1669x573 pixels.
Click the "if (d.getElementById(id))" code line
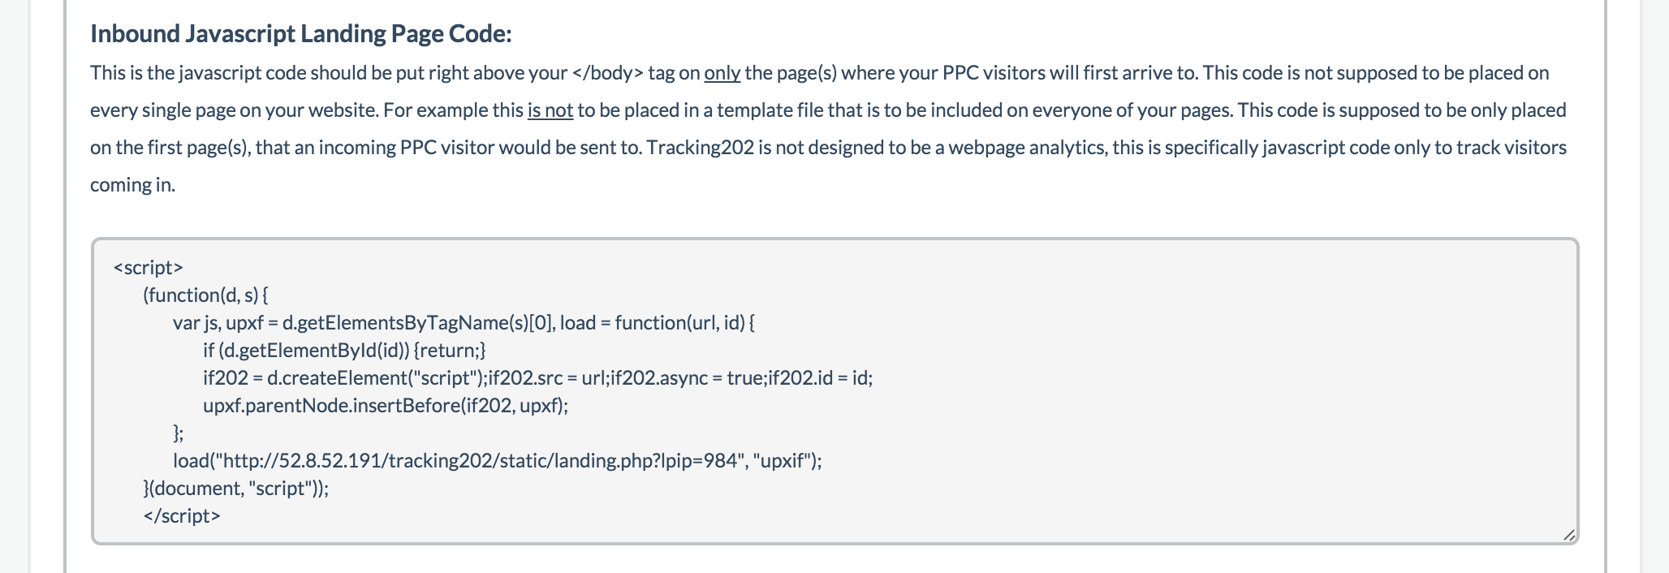pos(344,351)
